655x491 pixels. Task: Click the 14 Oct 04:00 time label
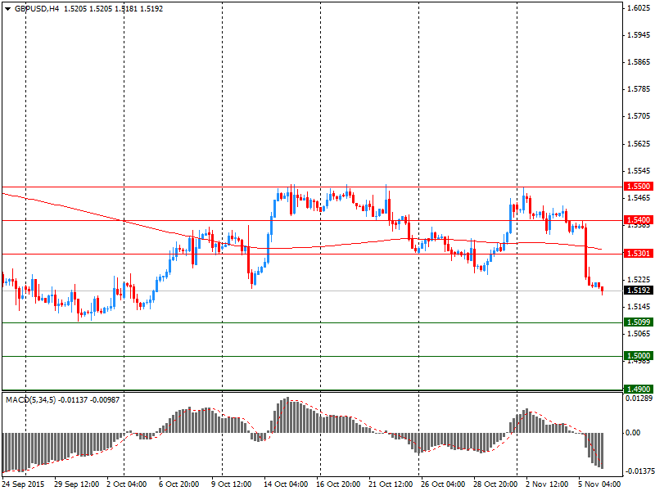286,484
